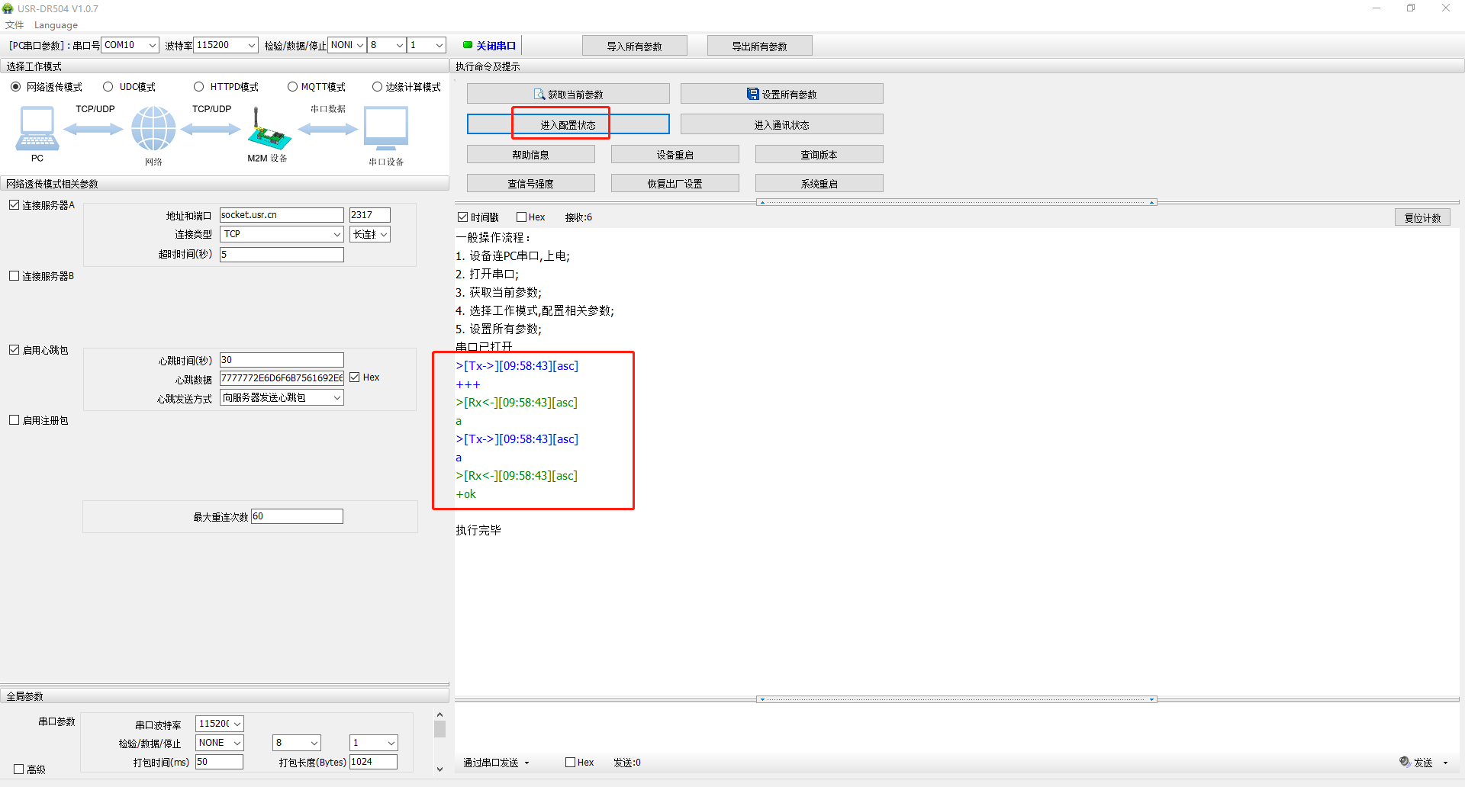Click the green close serial port indicator
This screenshot has height=787, width=1465.
(468, 45)
